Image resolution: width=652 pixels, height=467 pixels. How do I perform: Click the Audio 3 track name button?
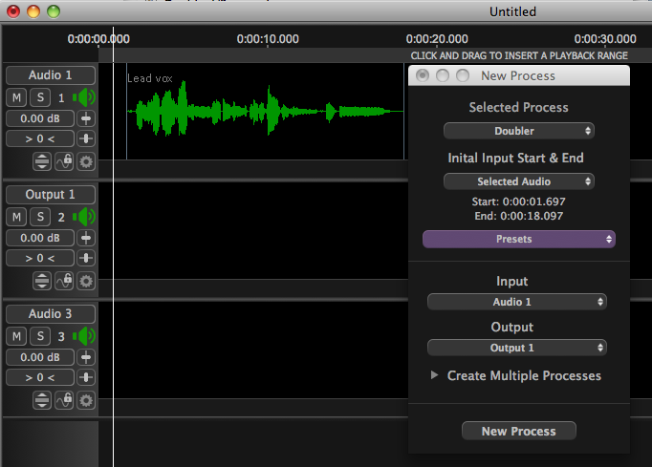(50, 314)
